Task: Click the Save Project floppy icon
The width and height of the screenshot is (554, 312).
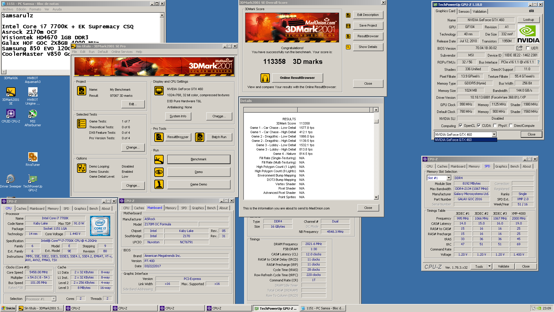Action: [348, 26]
